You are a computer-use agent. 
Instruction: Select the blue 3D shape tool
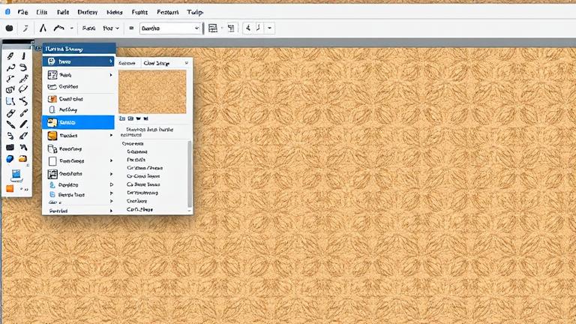(x=10, y=159)
